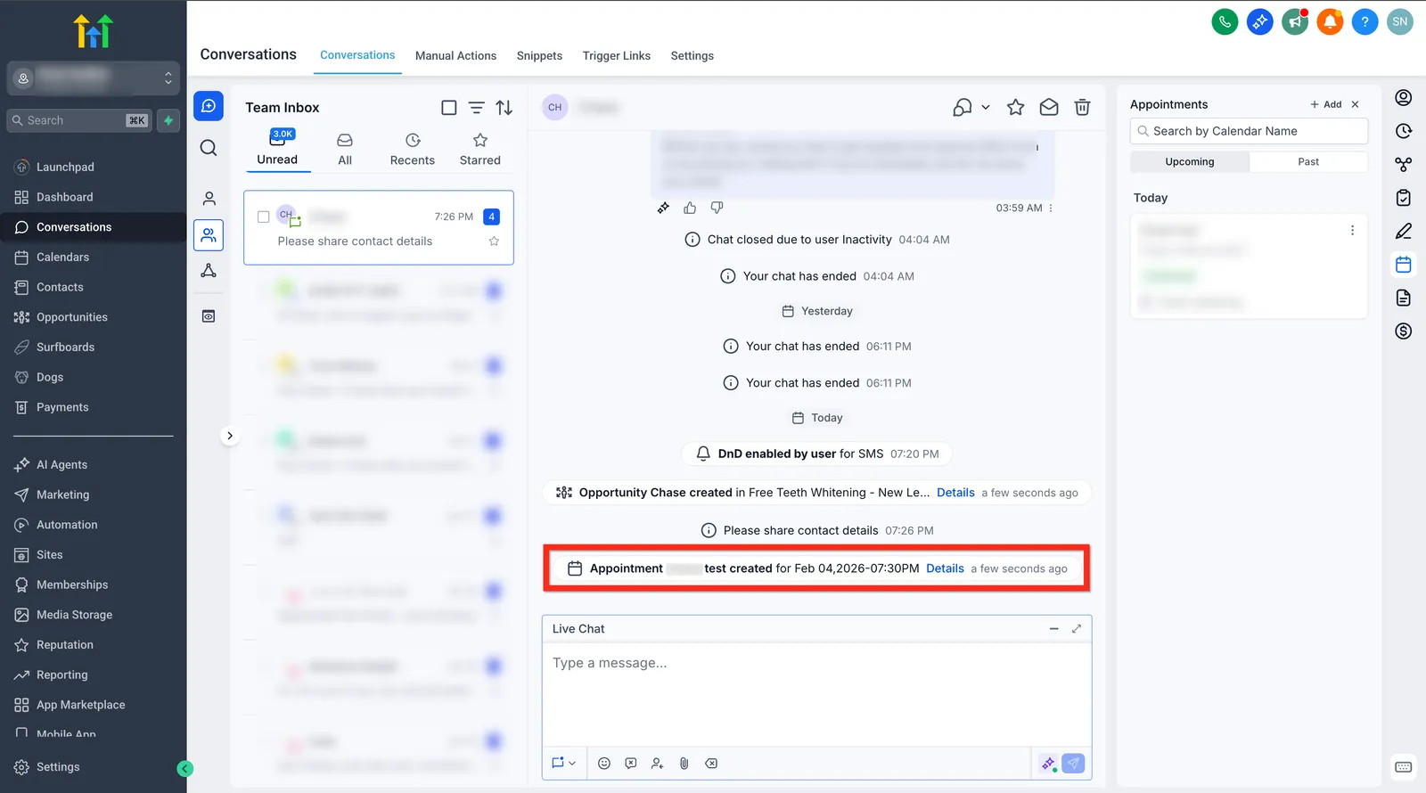
Task: Open the appointment Details link
Action: (945, 568)
